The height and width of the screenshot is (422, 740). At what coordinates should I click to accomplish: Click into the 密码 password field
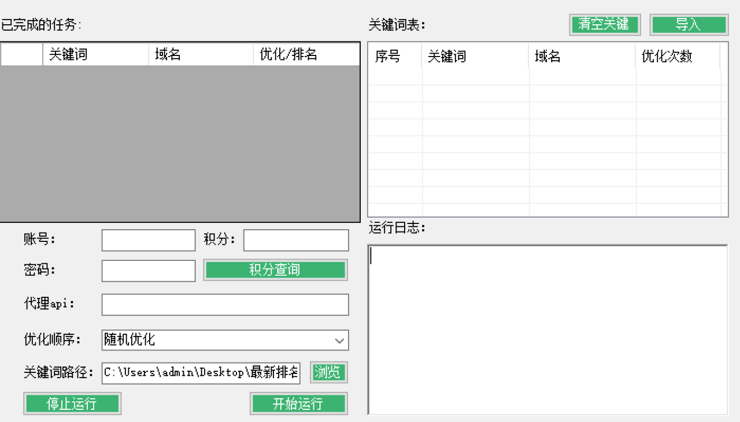[x=149, y=271]
